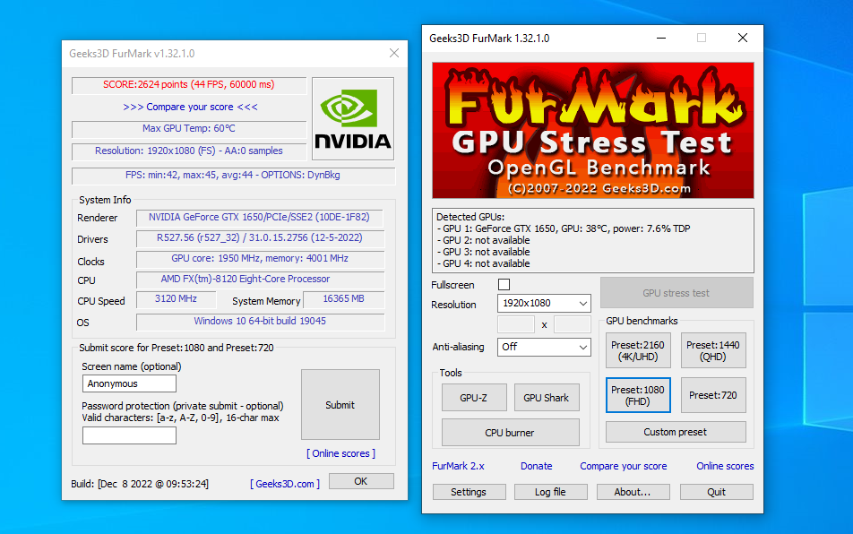Open [ Online scores ] link in score window
Viewport: 853px width, 534px height.
pyautogui.click(x=341, y=453)
